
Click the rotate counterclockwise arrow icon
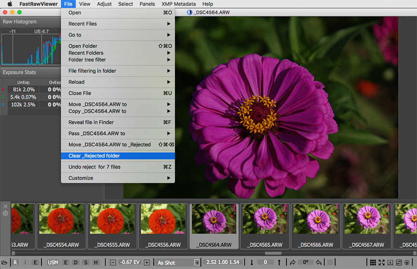(x=319, y=263)
